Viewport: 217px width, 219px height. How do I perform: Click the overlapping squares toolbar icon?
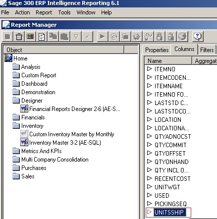point(125,37)
